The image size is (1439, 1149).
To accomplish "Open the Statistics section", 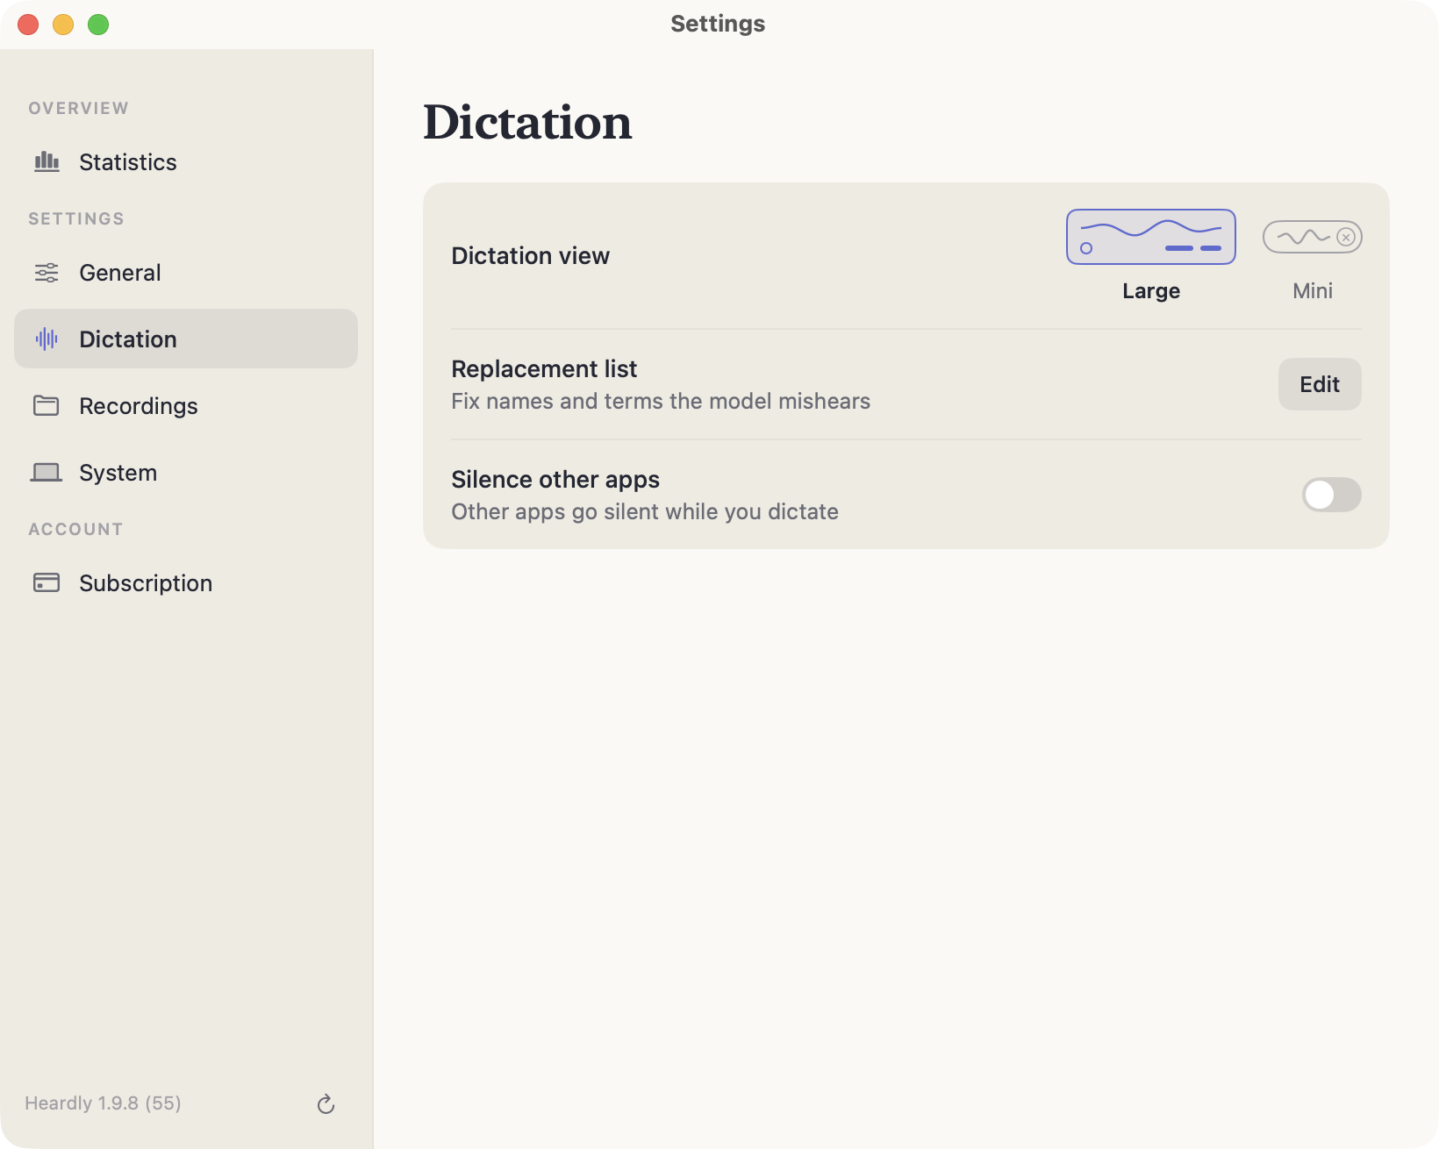I will [x=186, y=162].
